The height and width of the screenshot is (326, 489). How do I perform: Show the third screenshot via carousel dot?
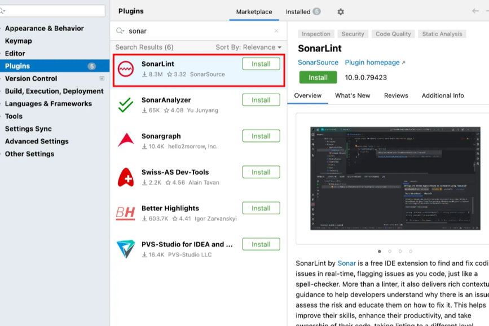400,251
